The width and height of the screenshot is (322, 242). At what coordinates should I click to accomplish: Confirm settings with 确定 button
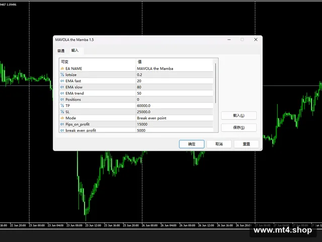[192, 144]
